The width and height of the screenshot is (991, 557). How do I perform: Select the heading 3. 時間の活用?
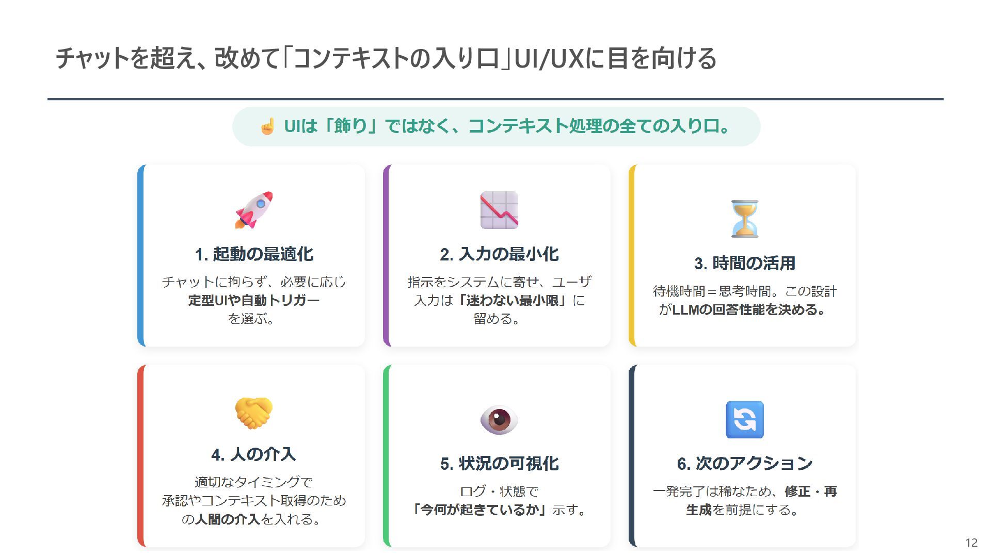[x=745, y=264]
